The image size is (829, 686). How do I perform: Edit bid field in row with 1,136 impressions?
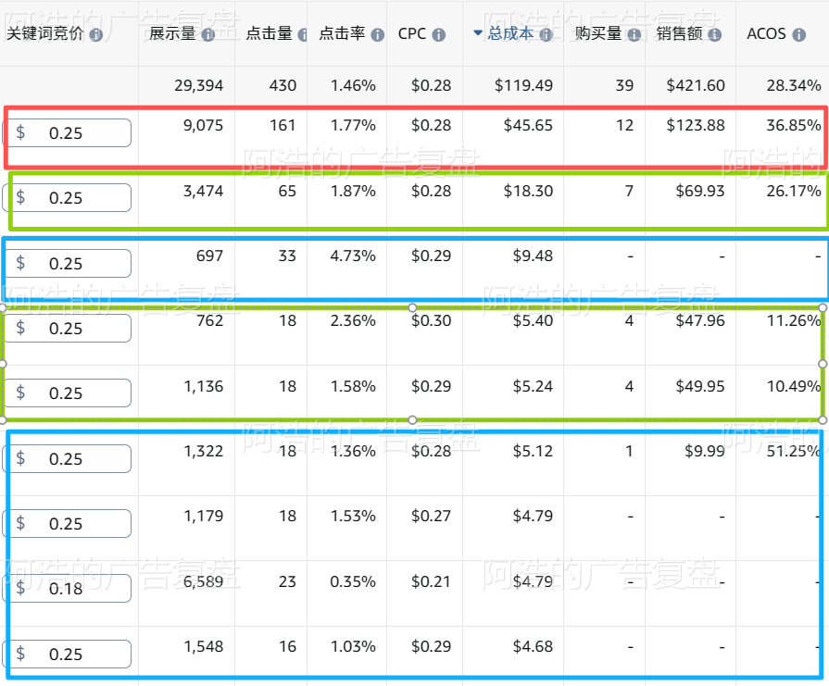[x=67, y=393]
